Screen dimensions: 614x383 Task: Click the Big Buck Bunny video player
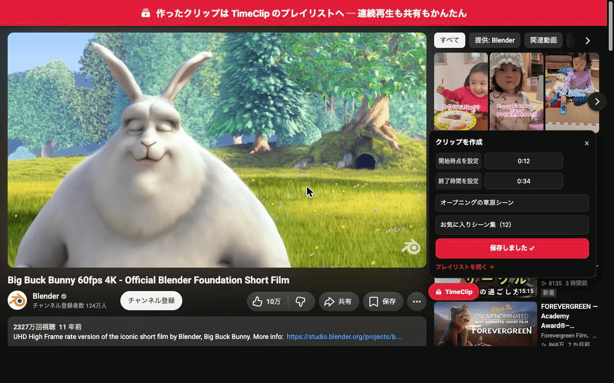[x=217, y=150]
